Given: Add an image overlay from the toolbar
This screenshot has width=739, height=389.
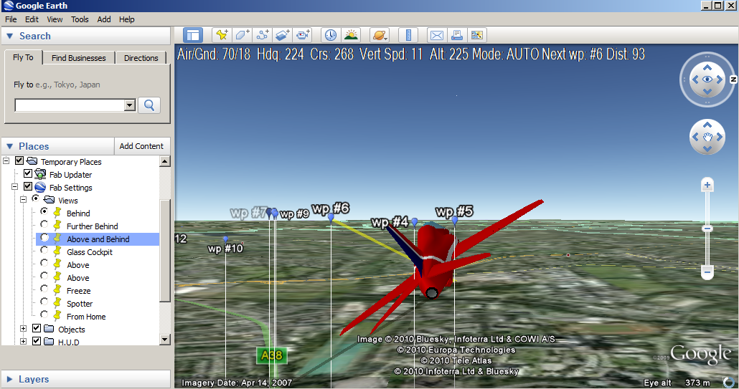Looking at the screenshot, I should point(283,35).
